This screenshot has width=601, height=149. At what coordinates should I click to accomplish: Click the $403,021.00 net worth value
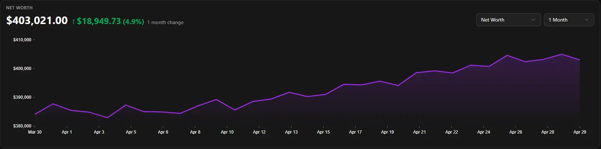pos(37,20)
